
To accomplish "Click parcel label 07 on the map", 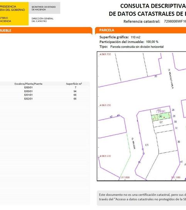I will 161,122.
